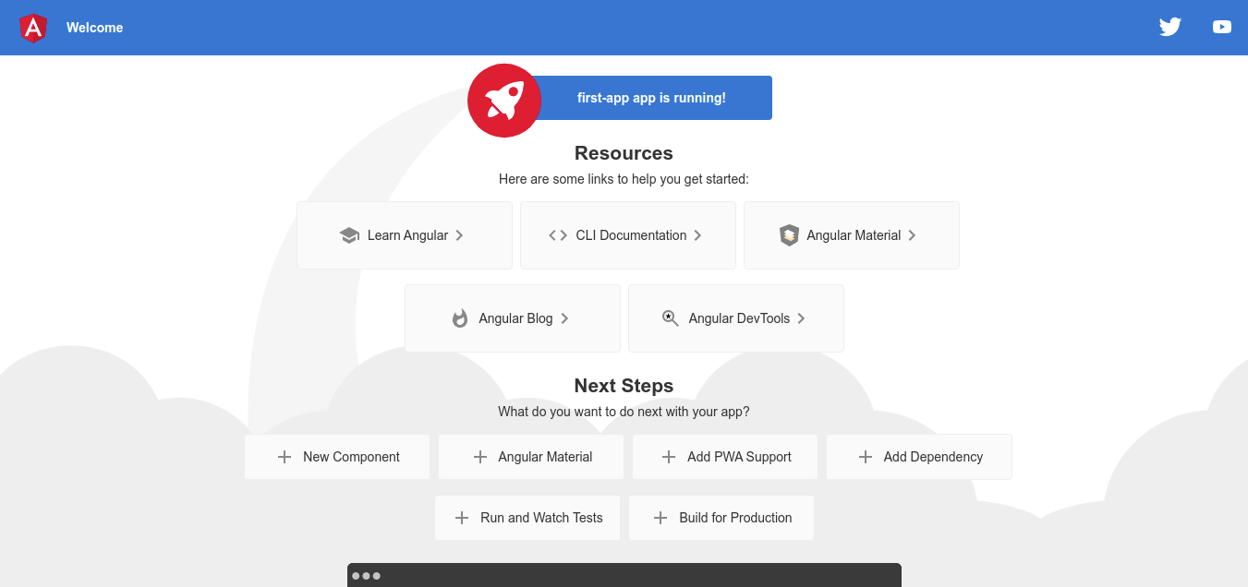Open the Twitter icon link

point(1170,27)
